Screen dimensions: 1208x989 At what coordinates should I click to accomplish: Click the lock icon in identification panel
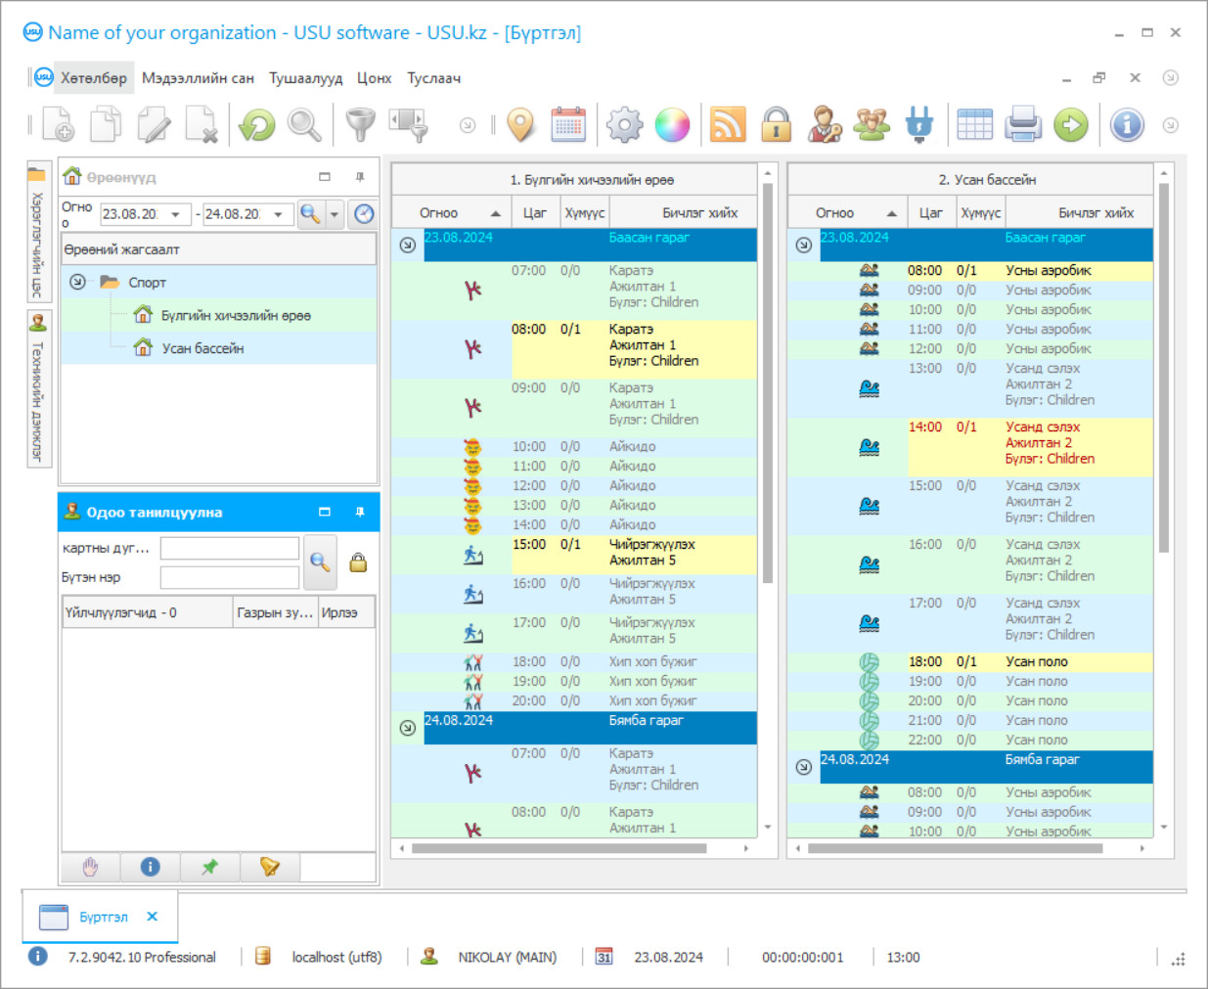[358, 562]
